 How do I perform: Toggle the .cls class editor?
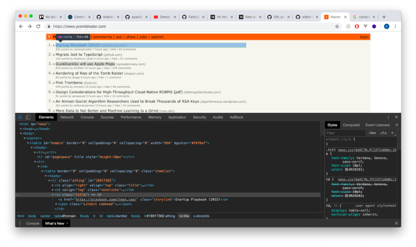383,133
